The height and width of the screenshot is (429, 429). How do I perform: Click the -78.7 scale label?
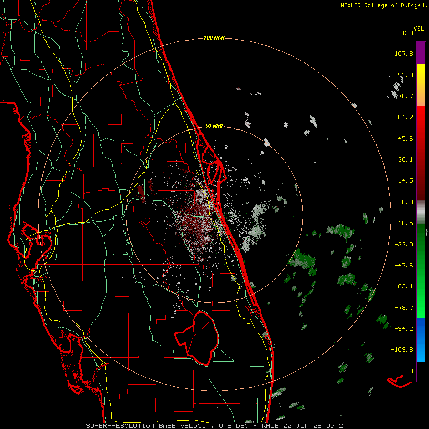(x=404, y=308)
